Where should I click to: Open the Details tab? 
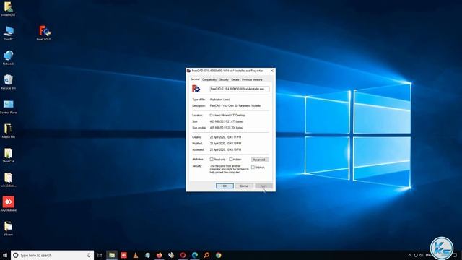(x=235, y=79)
